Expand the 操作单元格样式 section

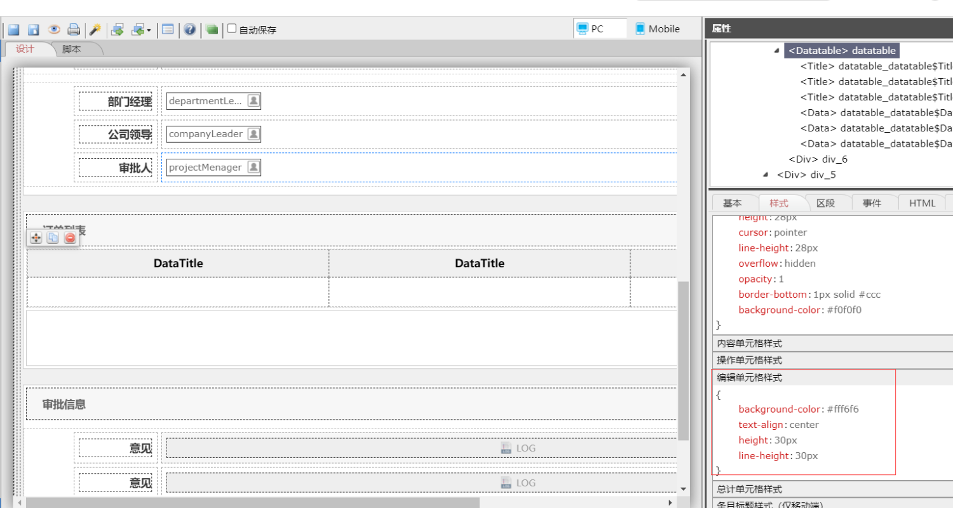pos(832,360)
